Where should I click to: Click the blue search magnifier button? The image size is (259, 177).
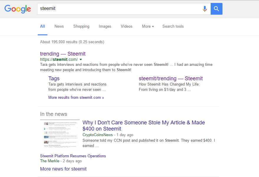point(216,9)
